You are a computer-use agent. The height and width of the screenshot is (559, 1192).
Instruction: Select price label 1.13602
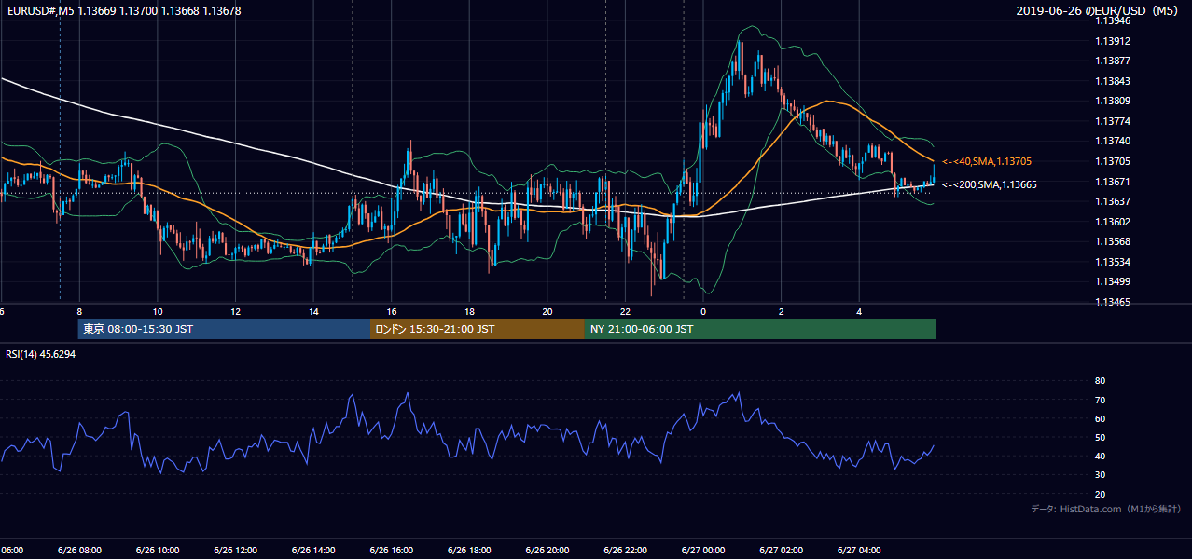(x=1112, y=222)
